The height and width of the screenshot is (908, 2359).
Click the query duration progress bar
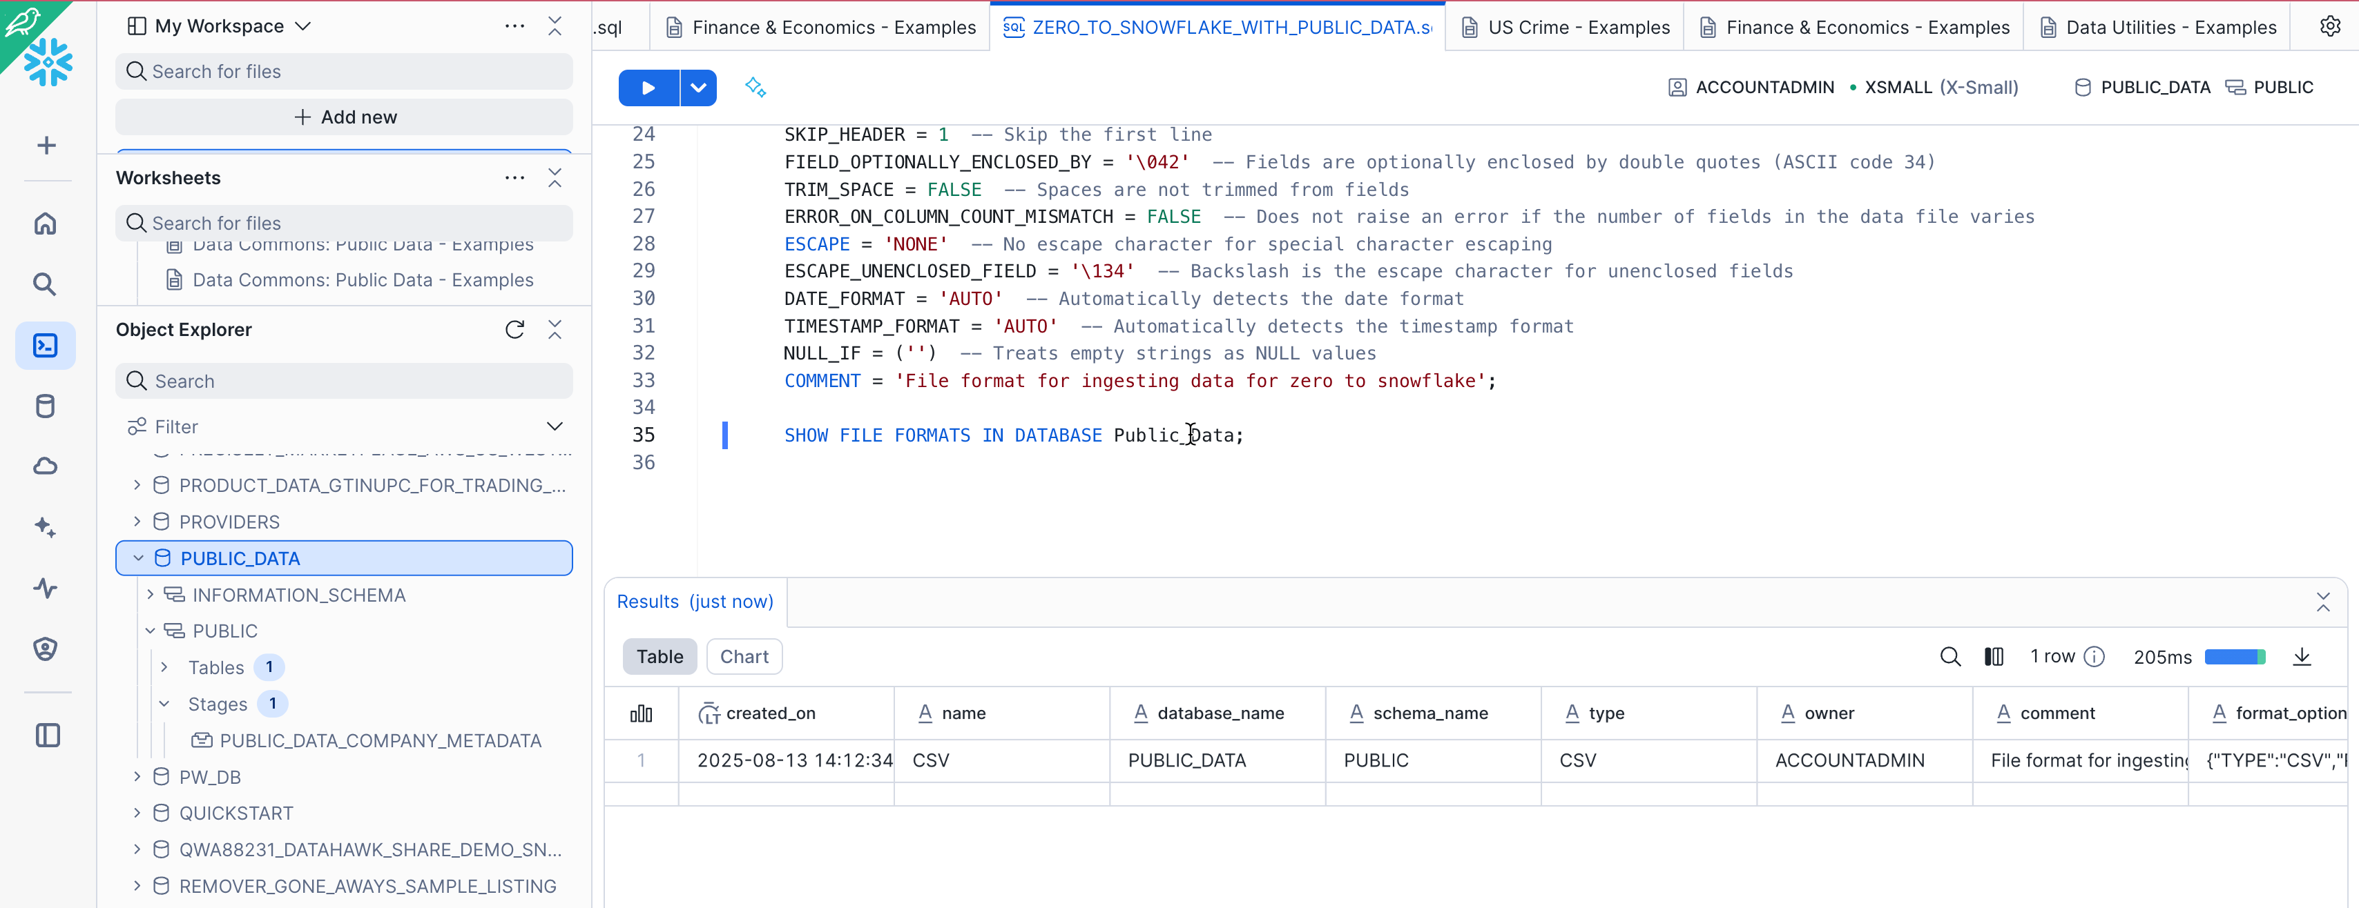point(2235,656)
